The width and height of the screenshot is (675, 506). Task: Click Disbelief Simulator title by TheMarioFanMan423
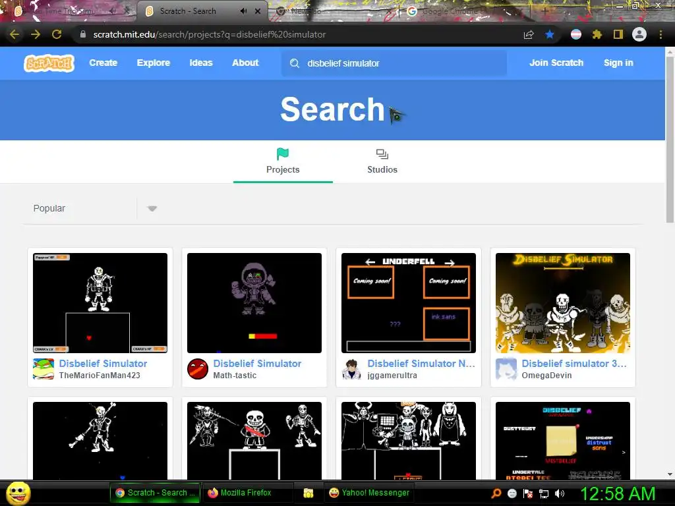(x=103, y=364)
